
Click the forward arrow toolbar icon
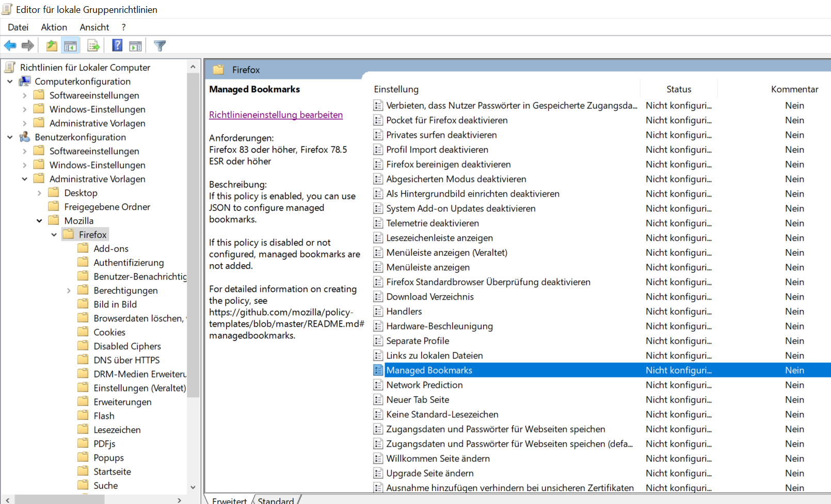[28, 46]
